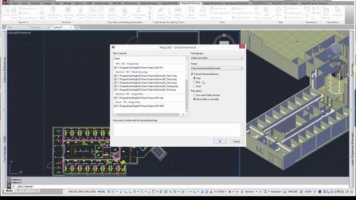Select the Insert radio option
Image resolution: width=356 pixels, height=200 pixels.
(x=194, y=86)
